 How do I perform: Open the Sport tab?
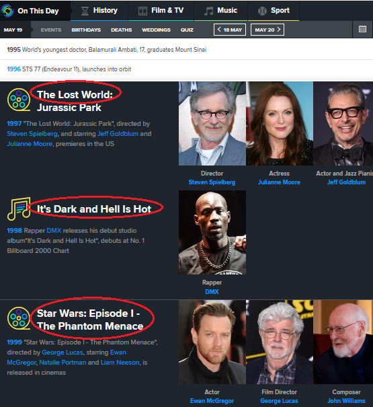tap(274, 10)
